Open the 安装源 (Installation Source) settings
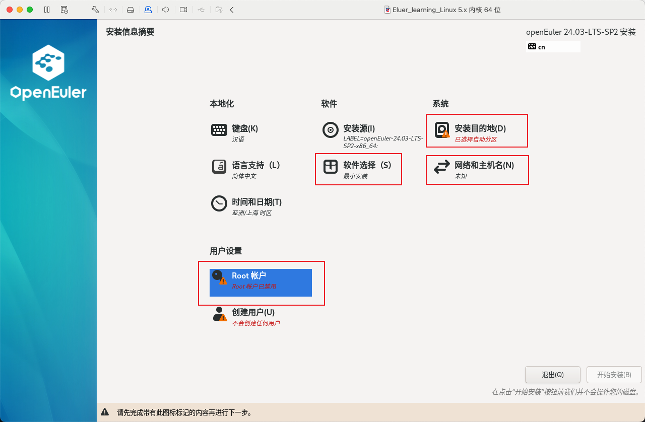The height and width of the screenshot is (422, 645). [358, 132]
